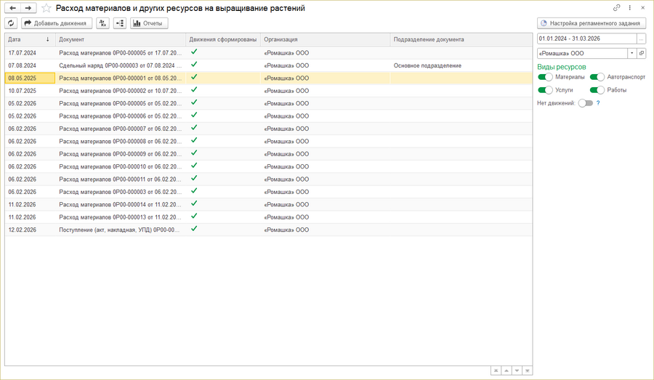Open the selected organization card icon
Viewport: 654px width, 380px height.
click(642, 53)
